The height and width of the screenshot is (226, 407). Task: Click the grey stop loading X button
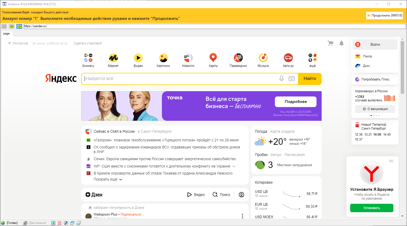(4, 26)
